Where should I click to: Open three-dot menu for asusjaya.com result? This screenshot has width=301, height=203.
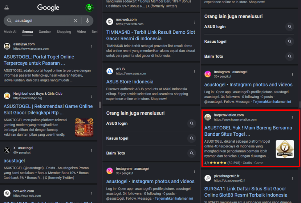[x=92, y=47]
